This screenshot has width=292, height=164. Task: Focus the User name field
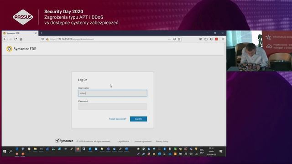(x=113, y=93)
